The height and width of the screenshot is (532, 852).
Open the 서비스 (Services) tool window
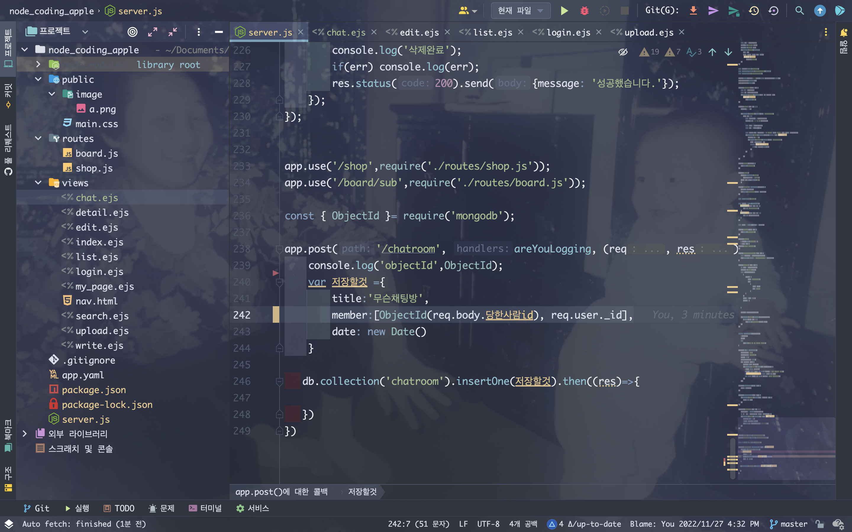pos(252,508)
